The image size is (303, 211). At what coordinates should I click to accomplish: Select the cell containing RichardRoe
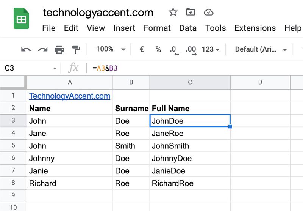pyautogui.click(x=190, y=183)
